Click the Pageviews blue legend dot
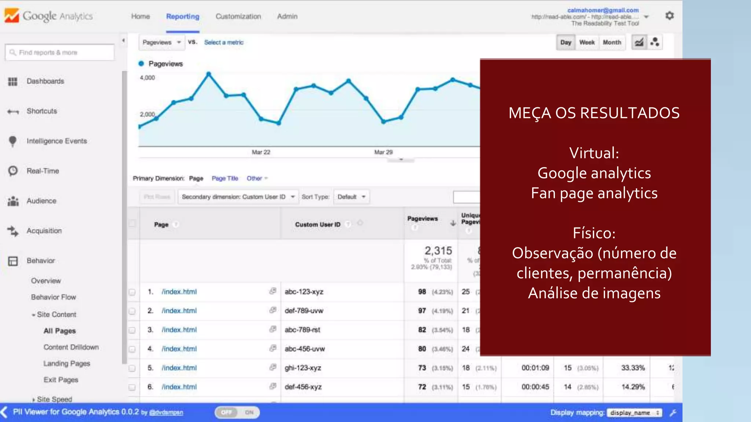 141,63
